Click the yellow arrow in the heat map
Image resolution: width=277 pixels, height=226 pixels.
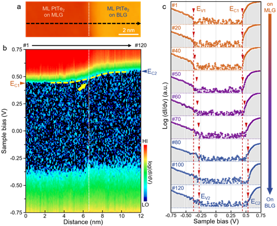click(82, 87)
